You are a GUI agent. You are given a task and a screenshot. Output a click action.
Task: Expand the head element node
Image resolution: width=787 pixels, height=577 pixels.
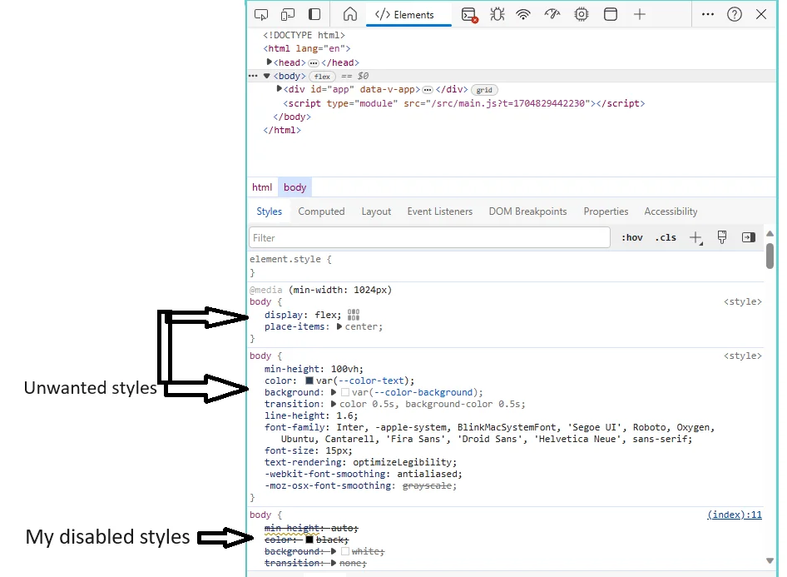270,62
